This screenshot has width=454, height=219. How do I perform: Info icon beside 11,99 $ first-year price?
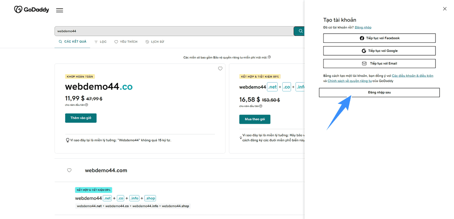coord(87,105)
